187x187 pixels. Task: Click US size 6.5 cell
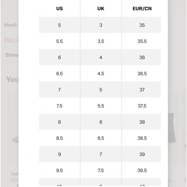pos(60,74)
